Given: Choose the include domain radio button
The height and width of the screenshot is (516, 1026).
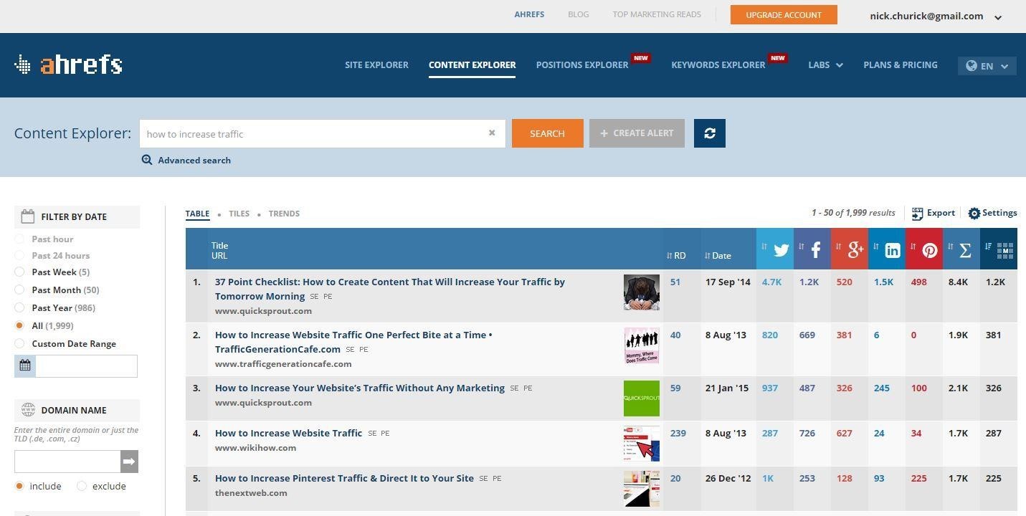Looking at the screenshot, I should click(19, 486).
